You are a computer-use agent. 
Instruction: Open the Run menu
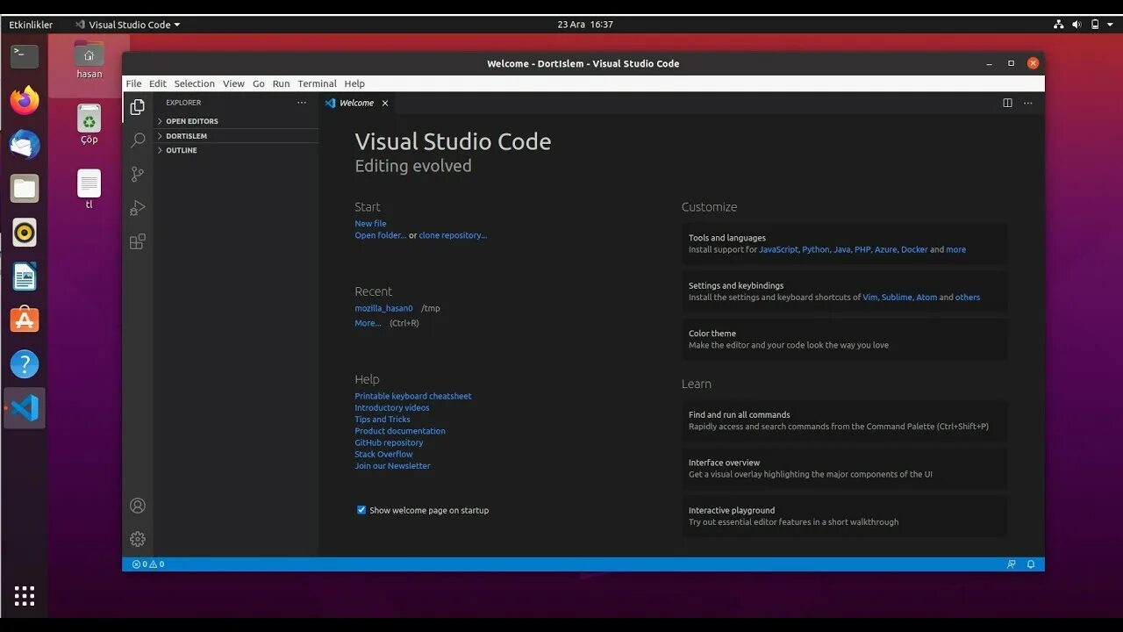[x=281, y=83]
